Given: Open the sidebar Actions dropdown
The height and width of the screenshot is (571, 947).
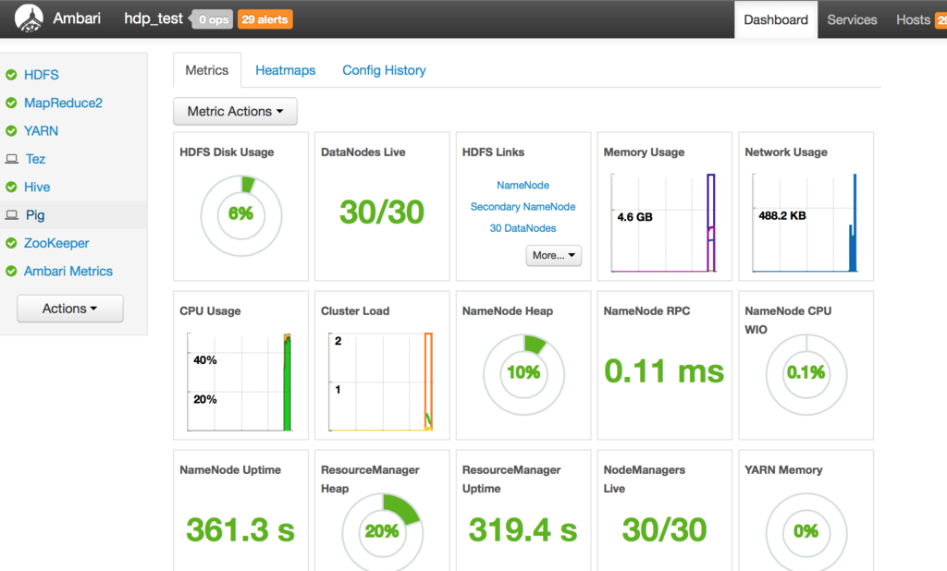Looking at the screenshot, I should 69,309.
